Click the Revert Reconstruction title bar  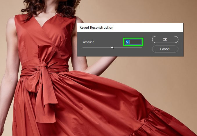[x=130, y=28]
